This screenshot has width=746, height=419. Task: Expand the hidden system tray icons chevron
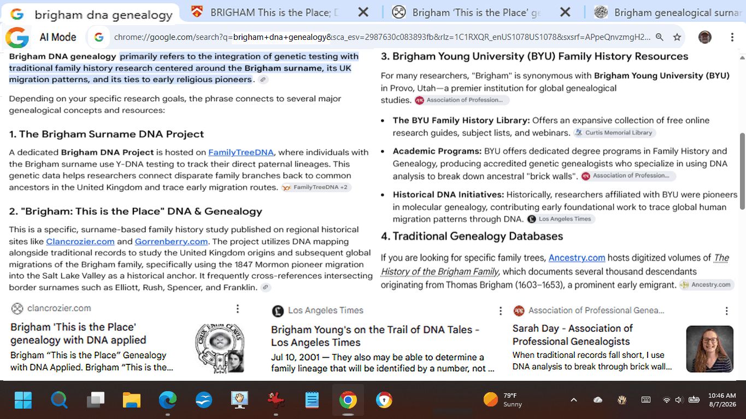[x=574, y=400]
